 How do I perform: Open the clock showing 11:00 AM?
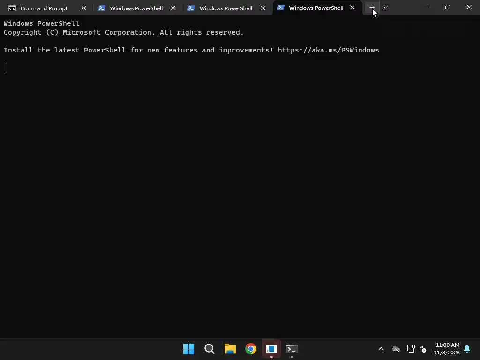coord(447,349)
